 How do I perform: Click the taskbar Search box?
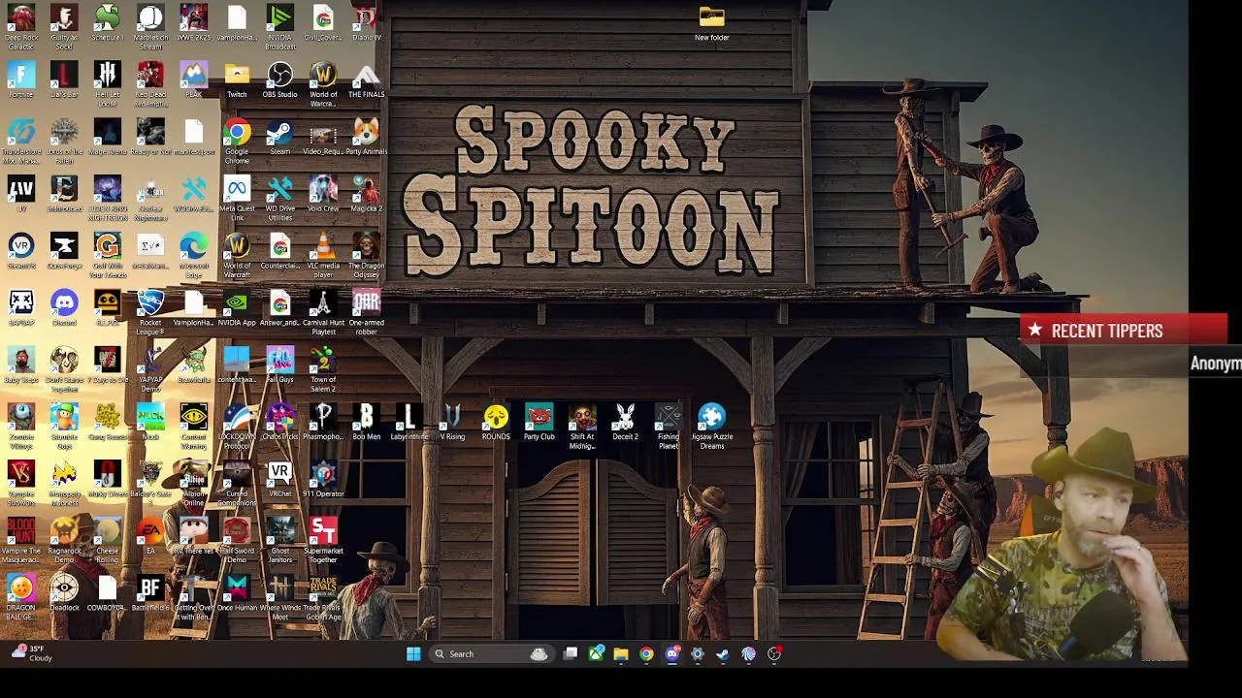[493, 654]
